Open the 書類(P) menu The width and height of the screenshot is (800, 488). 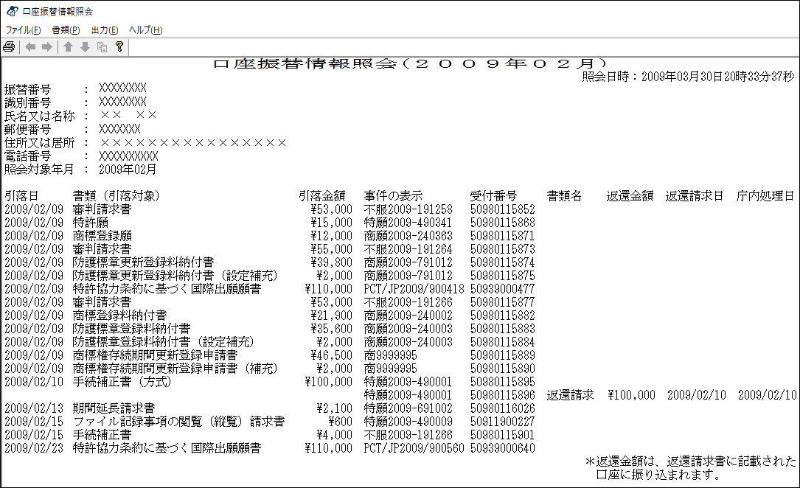click(x=66, y=30)
